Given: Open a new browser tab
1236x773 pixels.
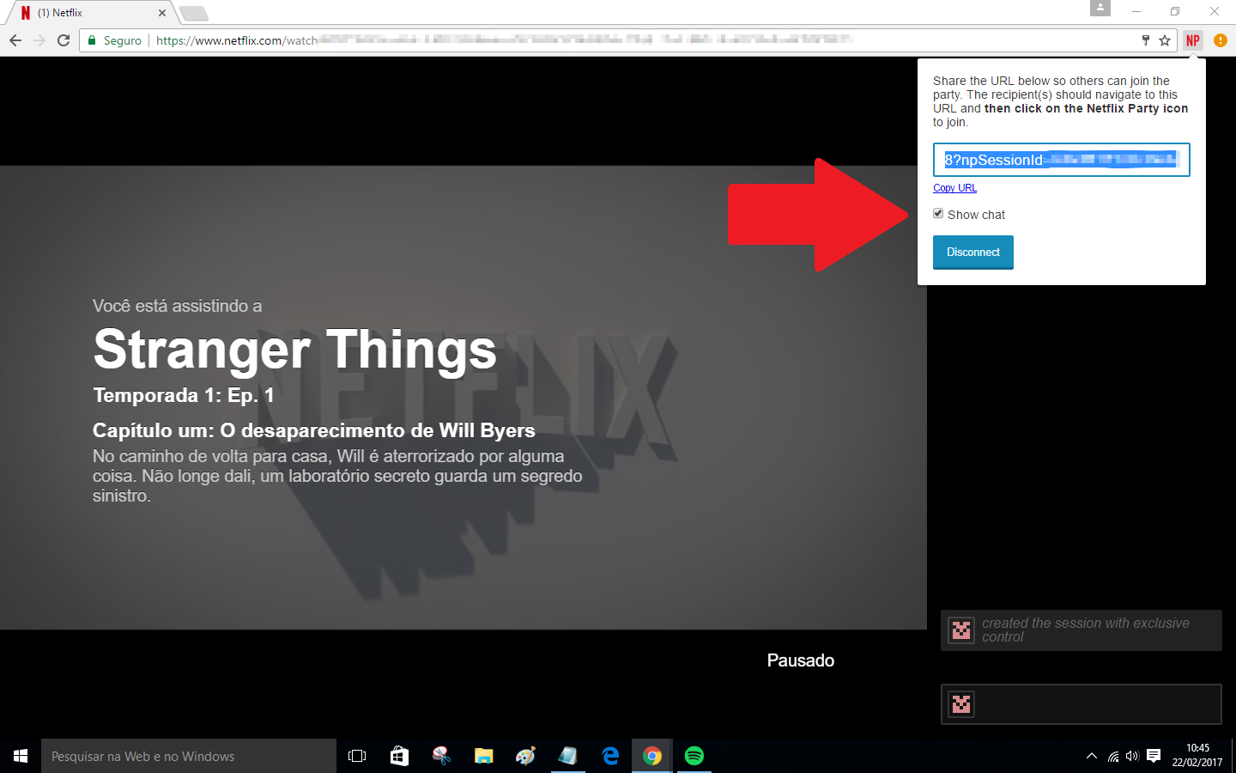Looking at the screenshot, I should 193,13.
